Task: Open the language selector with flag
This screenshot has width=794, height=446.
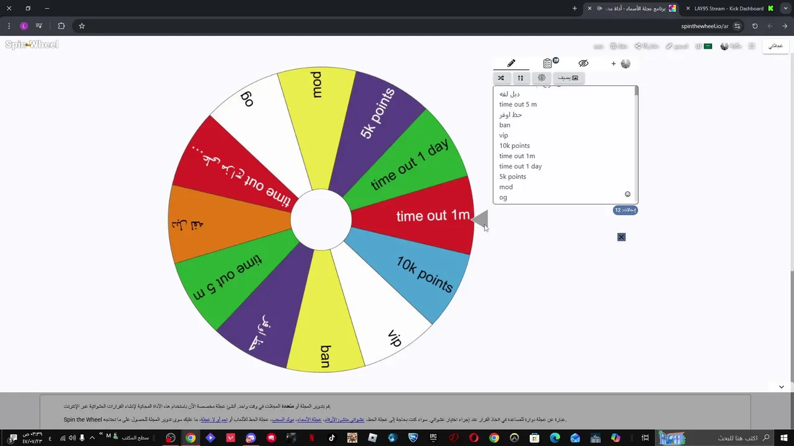Action: click(703, 46)
